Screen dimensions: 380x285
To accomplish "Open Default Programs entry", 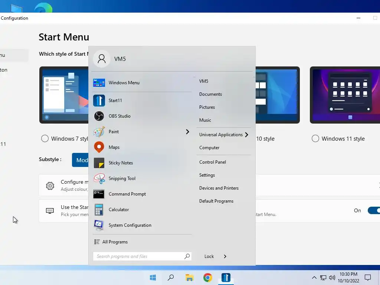I will point(216,201).
